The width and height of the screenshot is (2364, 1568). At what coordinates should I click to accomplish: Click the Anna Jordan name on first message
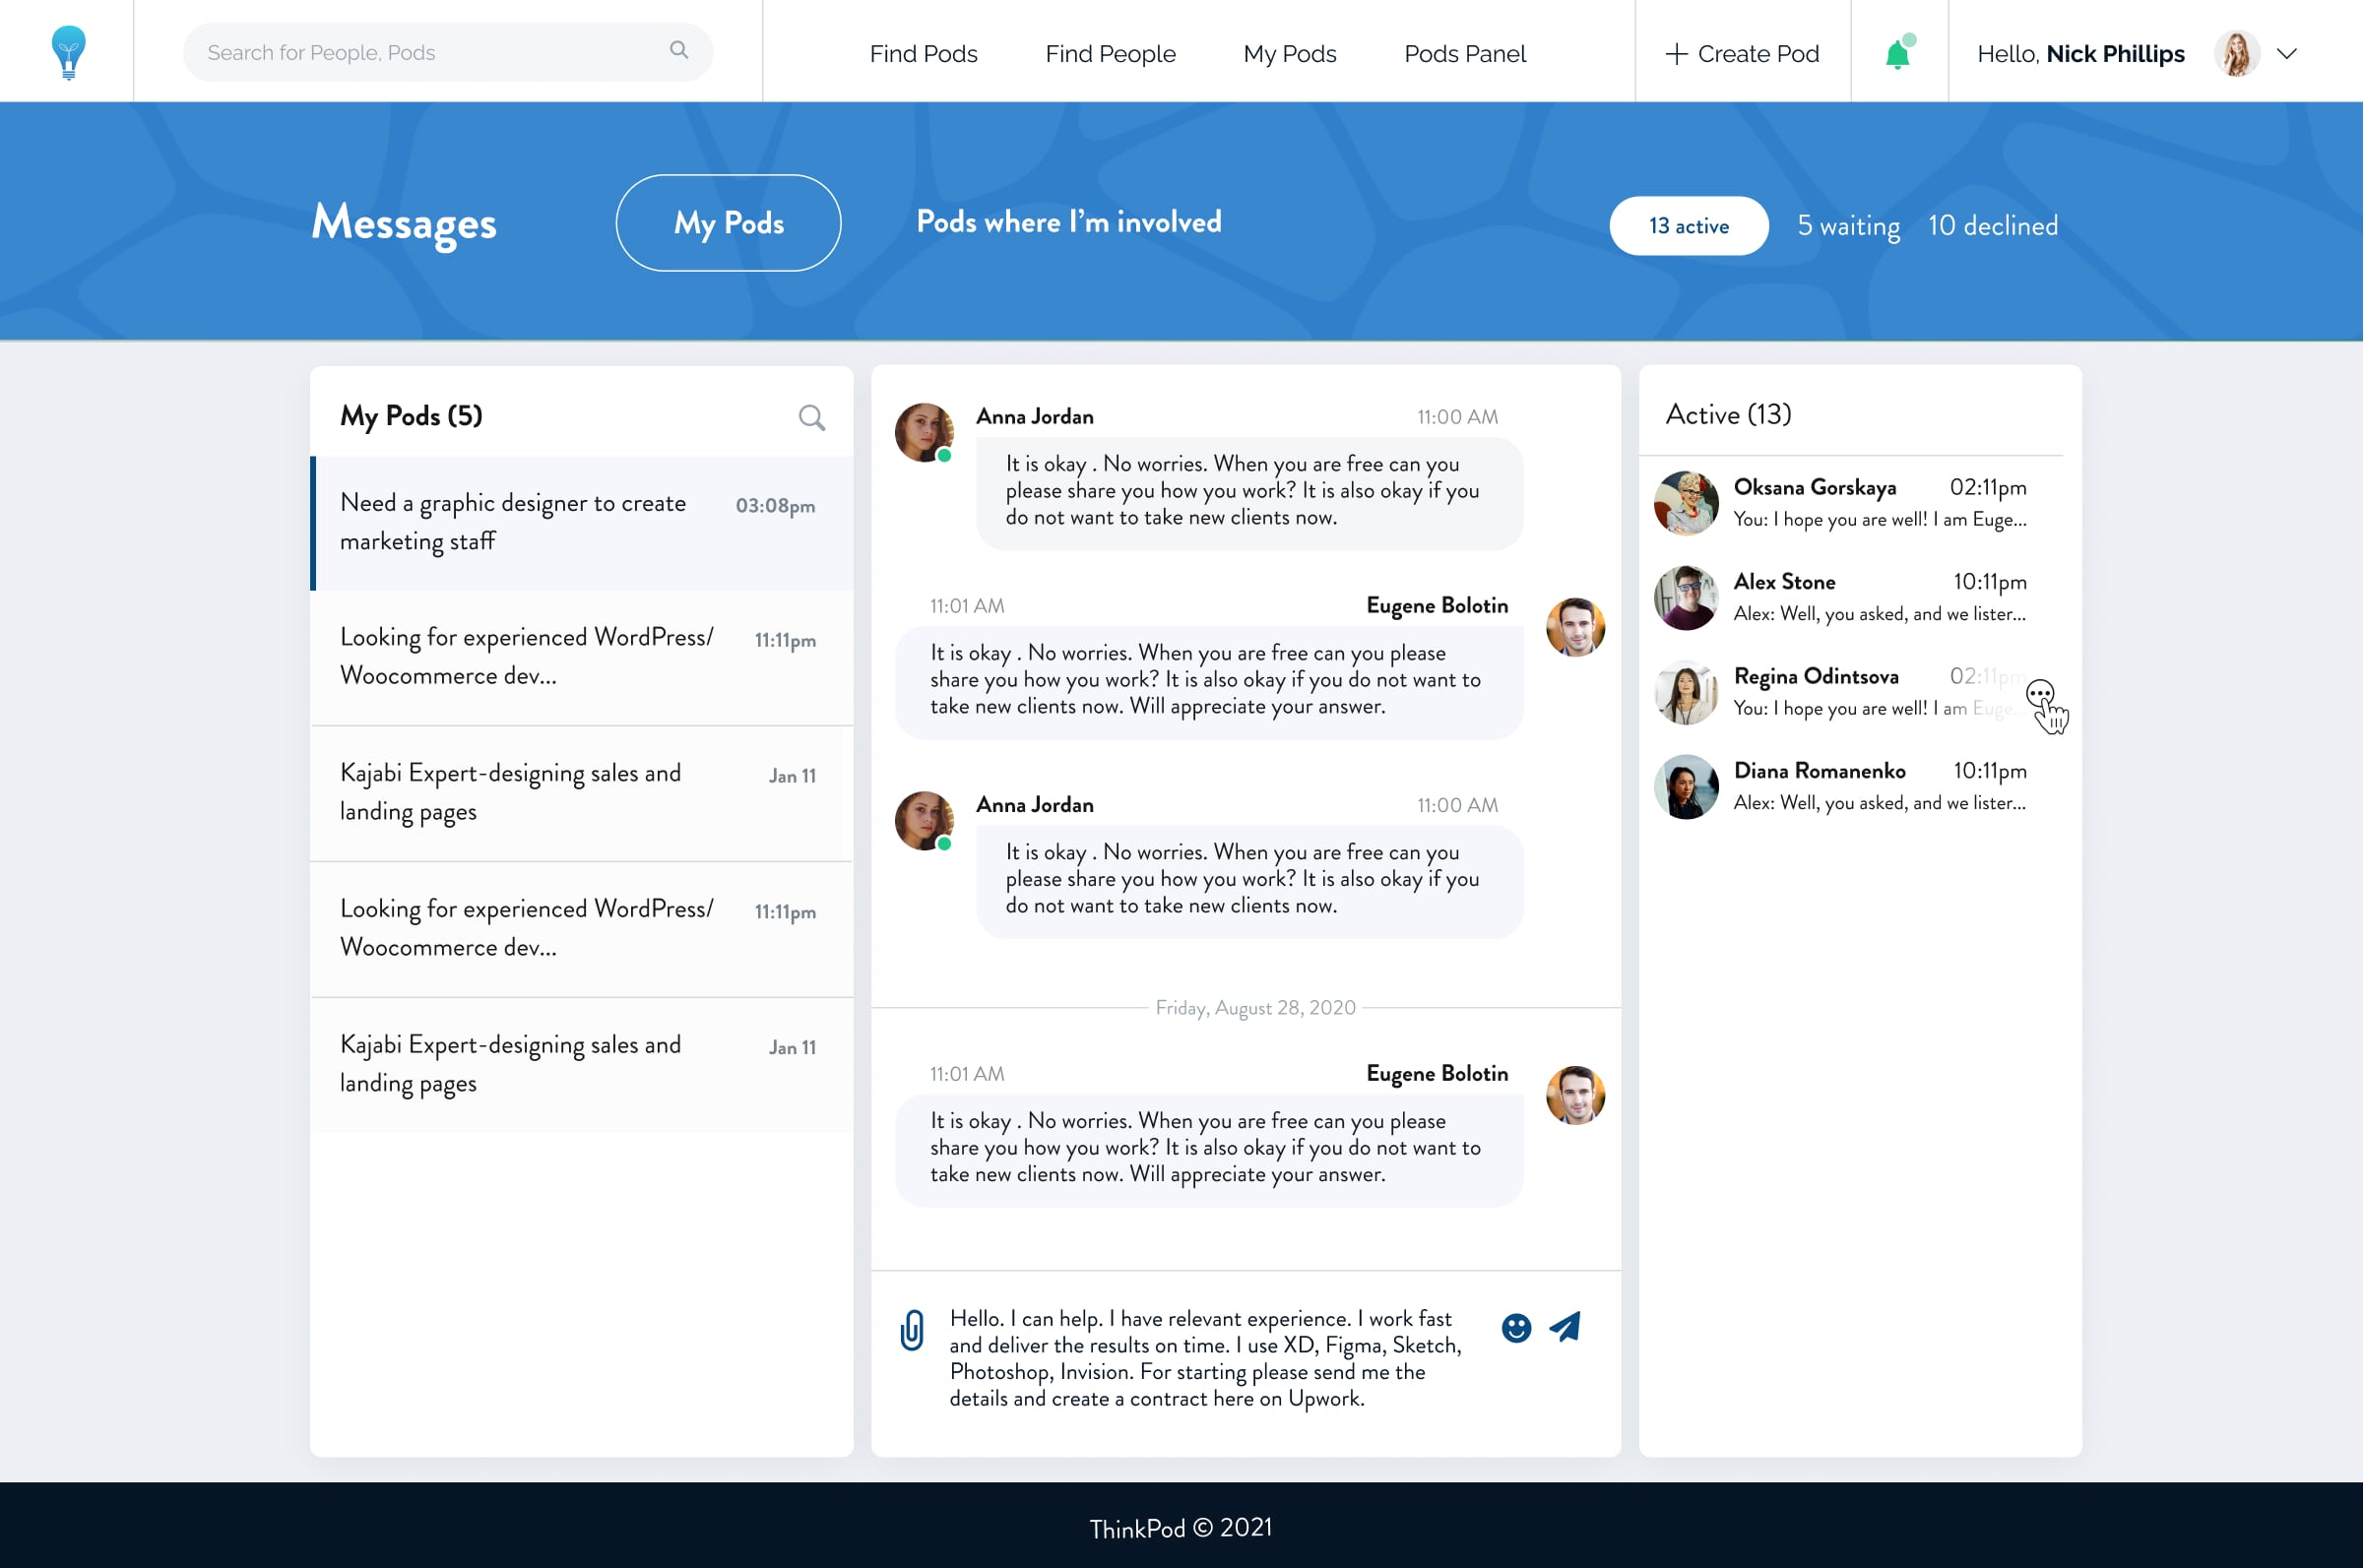pyautogui.click(x=1035, y=416)
